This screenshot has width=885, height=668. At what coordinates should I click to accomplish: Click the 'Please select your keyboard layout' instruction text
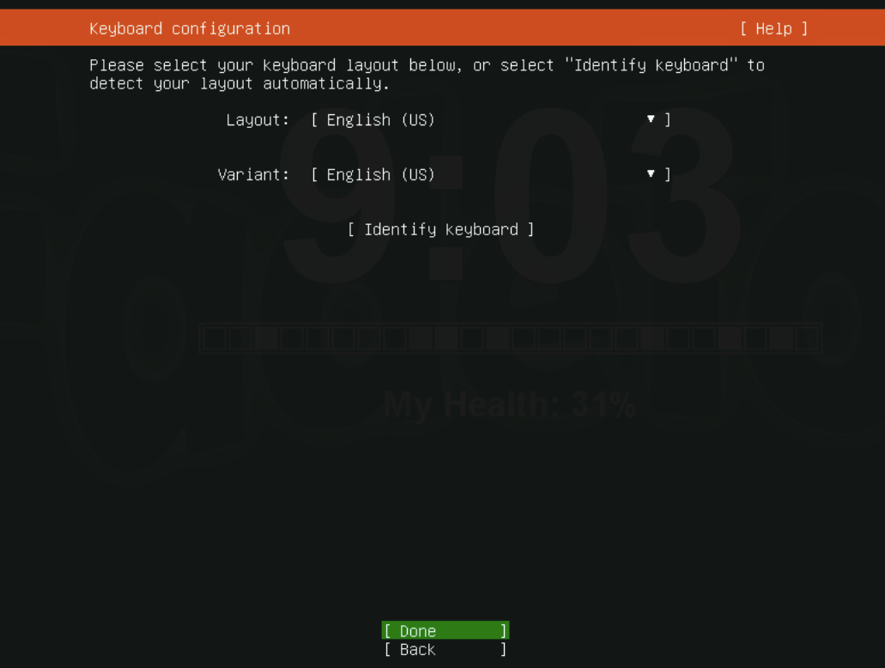coord(427,74)
